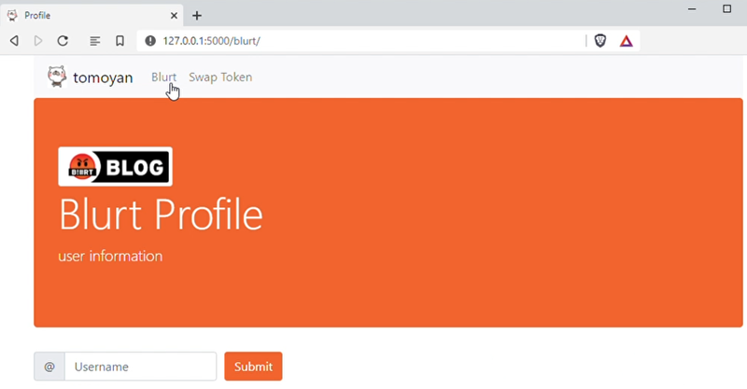The image size is (747, 389).
Task: View site info via the exclamation icon
Action: (x=150, y=41)
